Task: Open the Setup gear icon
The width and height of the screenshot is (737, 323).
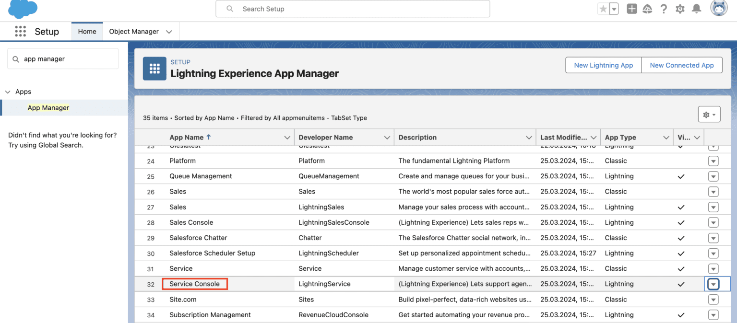Action: click(680, 9)
